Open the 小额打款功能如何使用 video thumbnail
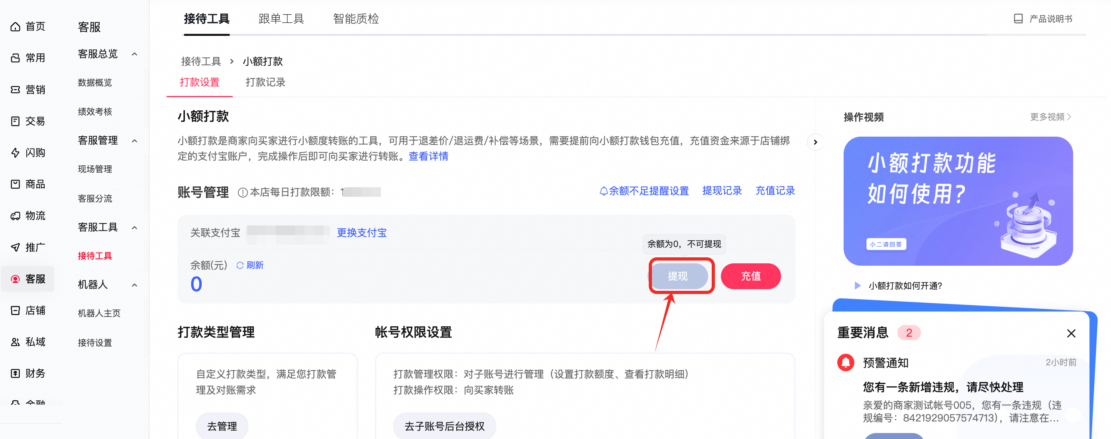Viewport: 1111px width, 439px height. [x=958, y=201]
